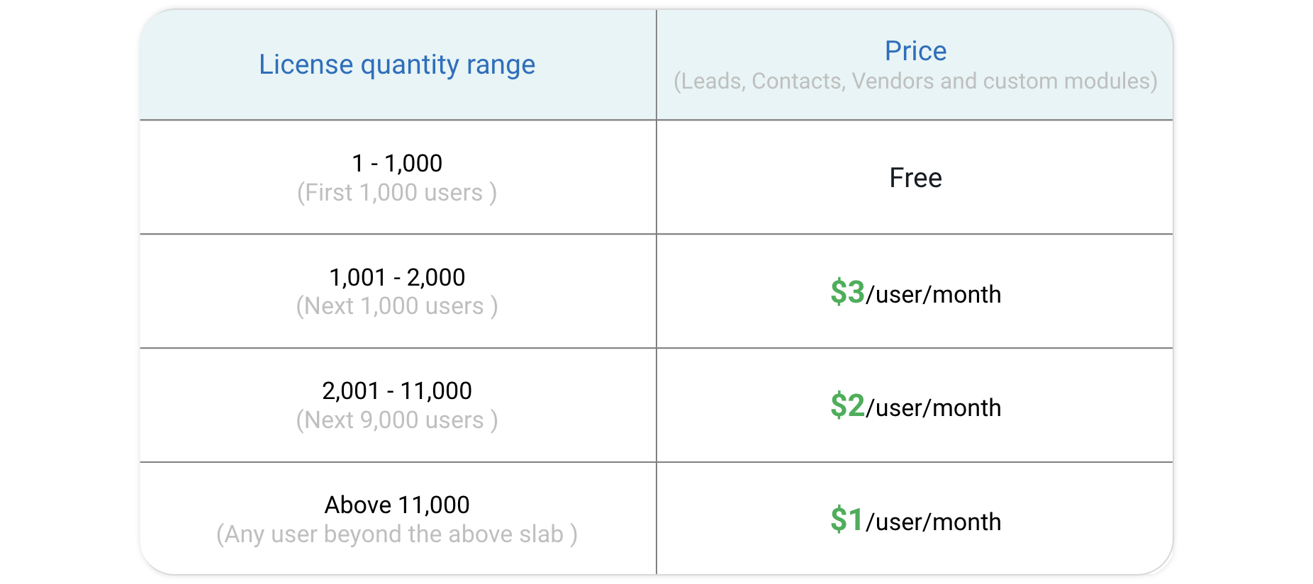
Task: Select the '1 - 1,000' range text
Action: (x=396, y=164)
